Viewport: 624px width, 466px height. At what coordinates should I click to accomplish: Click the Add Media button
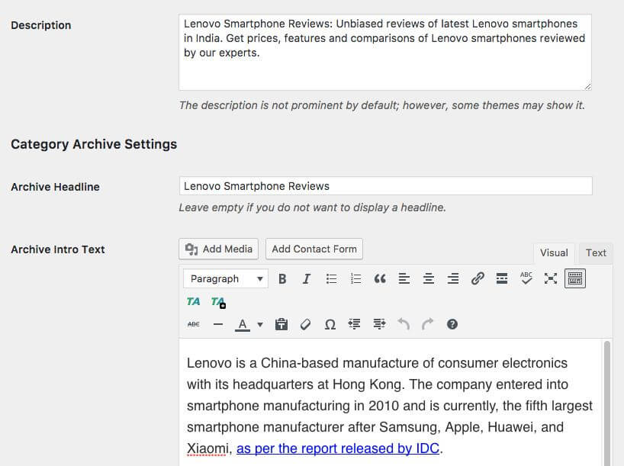pyautogui.click(x=219, y=249)
